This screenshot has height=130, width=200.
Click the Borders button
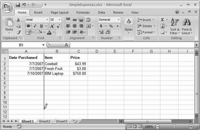click(28, 32)
